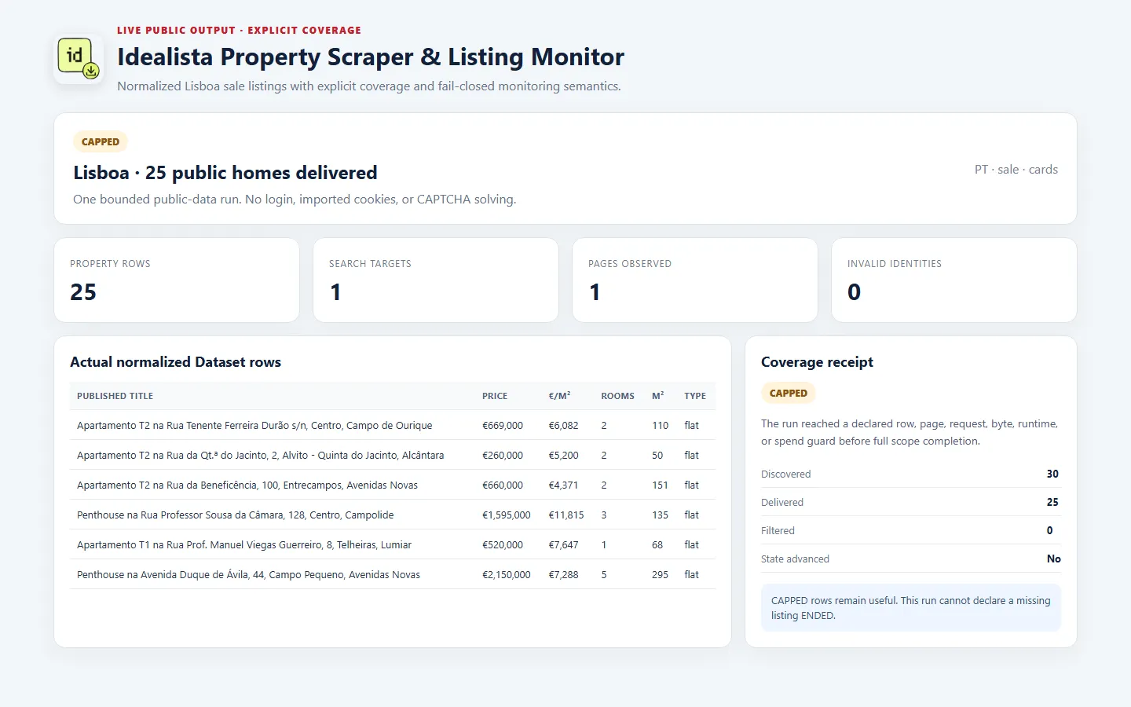This screenshot has height=707, width=1131.
Task: Click 'LIVE PUBLIC OUTPUT · EXPLICIT COVERAGE' label
Action: (x=240, y=31)
